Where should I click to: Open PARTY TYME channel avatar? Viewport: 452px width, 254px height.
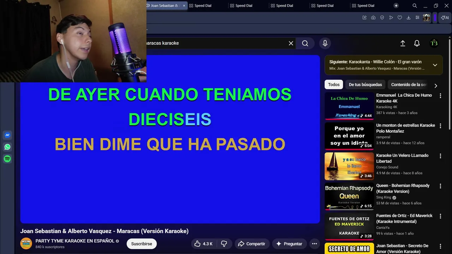tap(26, 244)
